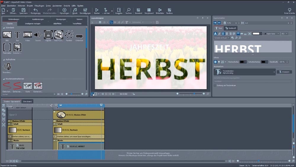This screenshot has width=296, height=167.
Task: Click the Storyboard view toolbar icon
Action: (x=149, y=11)
